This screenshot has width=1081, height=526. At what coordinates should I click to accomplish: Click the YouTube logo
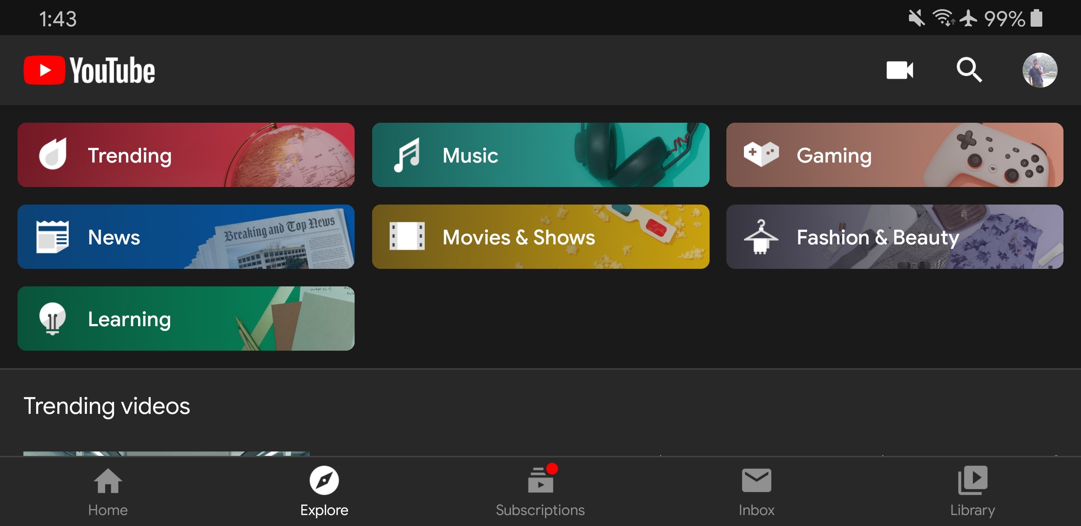[x=89, y=70]
